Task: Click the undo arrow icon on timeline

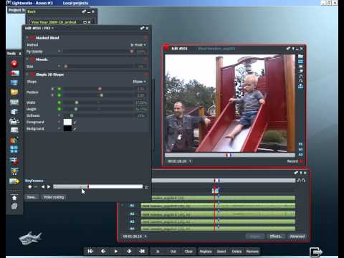Action: point(299,181)
